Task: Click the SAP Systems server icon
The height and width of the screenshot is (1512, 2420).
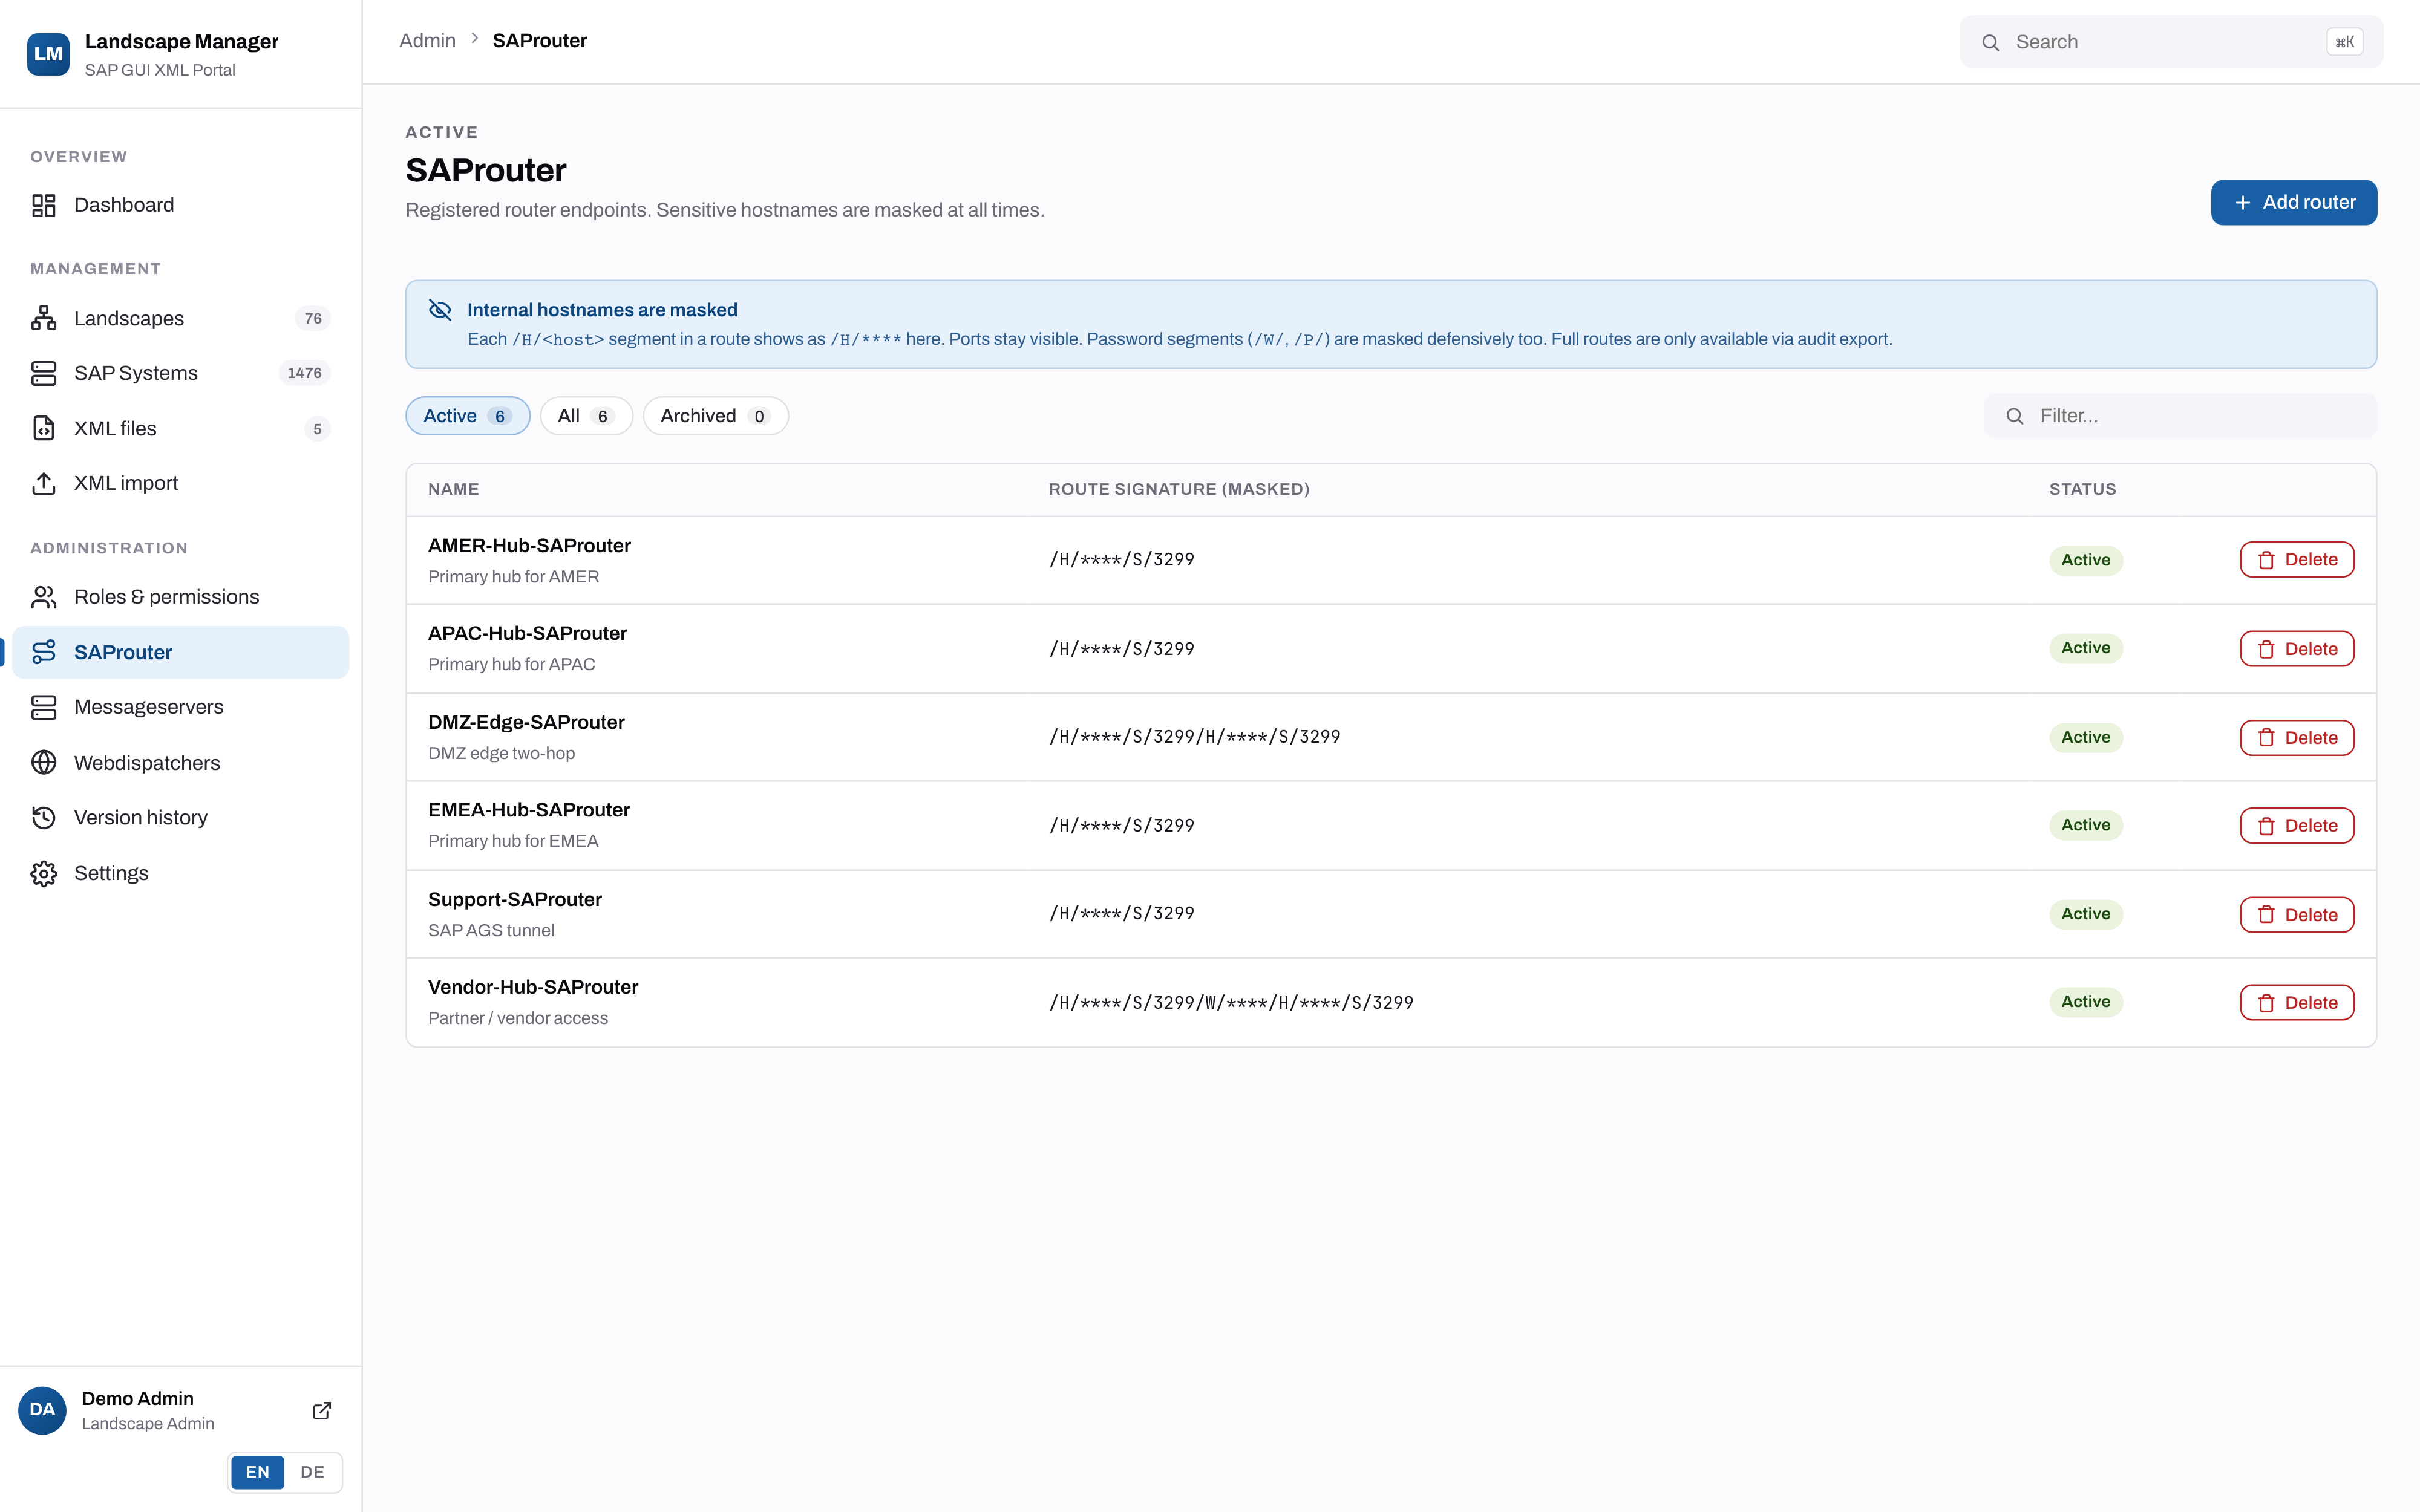Action: coord(44,373)
